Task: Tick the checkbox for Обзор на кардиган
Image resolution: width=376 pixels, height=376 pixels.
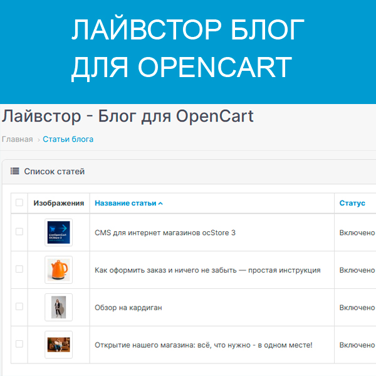Action: click(19, 307)
